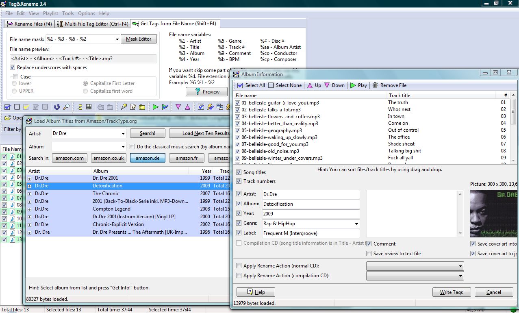Switch to Multi File Tag Editor tab
The image size is (519, 313).
point(93,24)
